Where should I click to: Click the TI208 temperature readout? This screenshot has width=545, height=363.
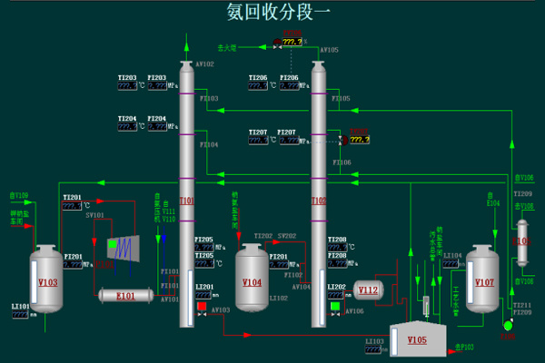click(338, 248)
